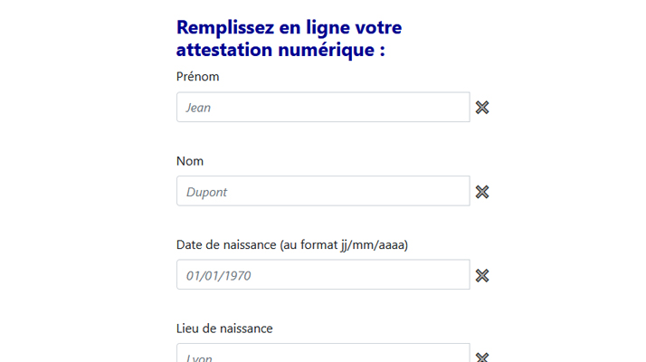Click the 'Lyon' placeholder text
The width and height of the screenshot is (646, 362).
(199, 357)
